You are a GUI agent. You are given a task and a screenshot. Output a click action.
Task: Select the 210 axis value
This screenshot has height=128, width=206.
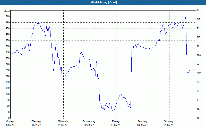[x=8, y=76]
